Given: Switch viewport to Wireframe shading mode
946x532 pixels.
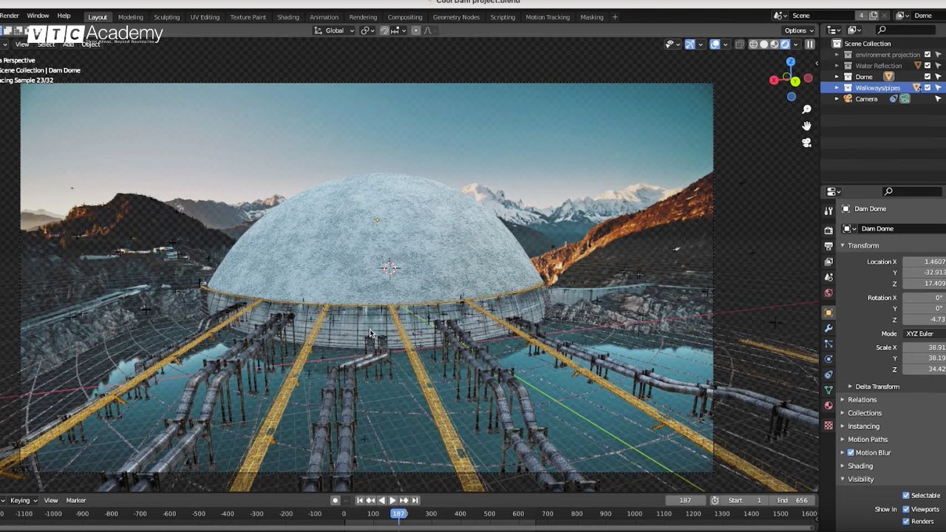Looking at the screenshot, I should (x=753, y=44).
